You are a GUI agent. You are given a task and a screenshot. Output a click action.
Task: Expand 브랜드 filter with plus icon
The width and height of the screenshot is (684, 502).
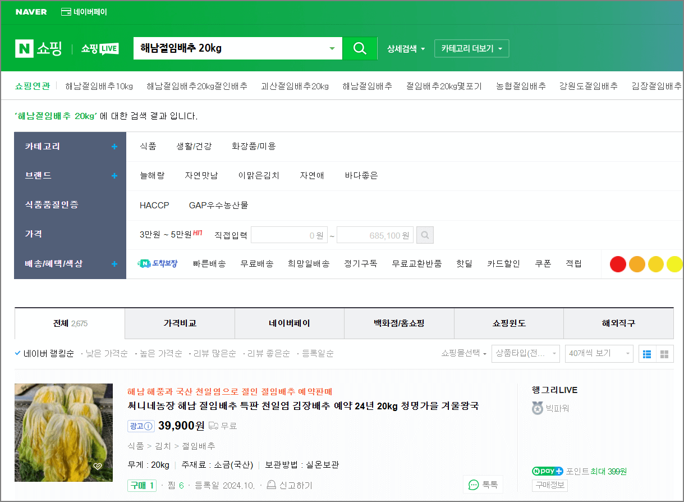[114, 176]
